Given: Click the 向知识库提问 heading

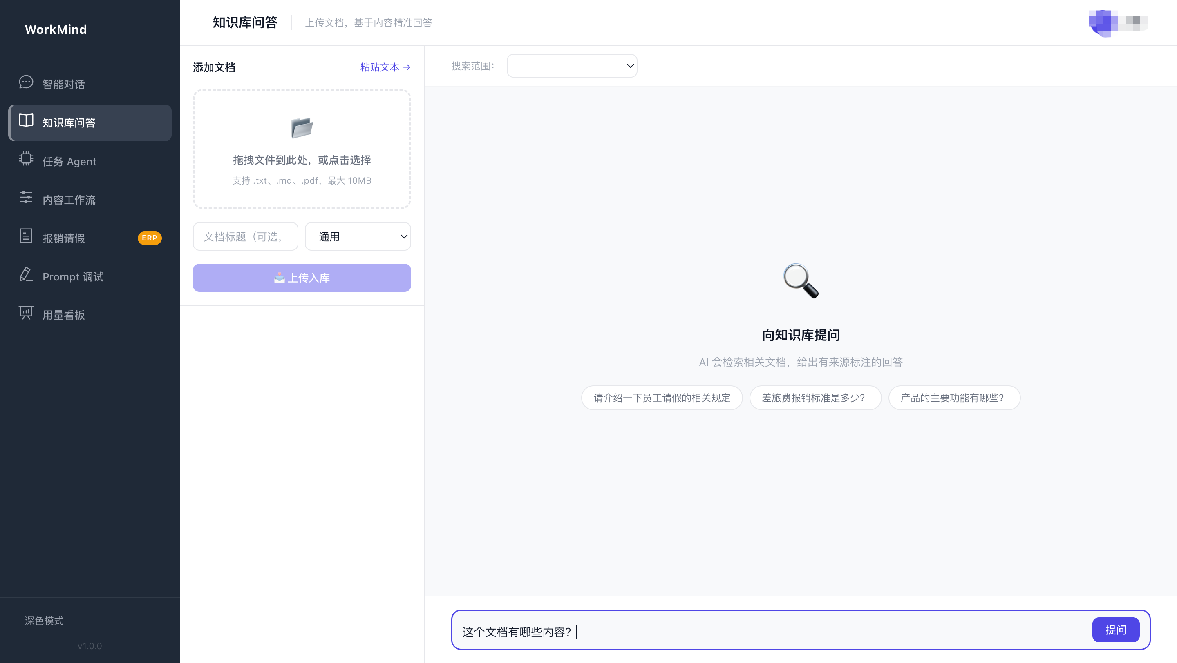Looking at the screenshot, I should coord(801,335).
